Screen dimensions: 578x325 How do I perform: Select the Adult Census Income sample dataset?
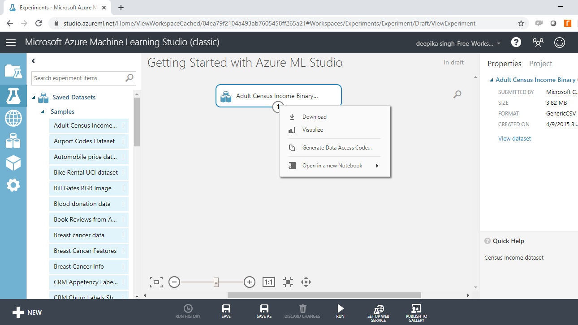(89, 126)
